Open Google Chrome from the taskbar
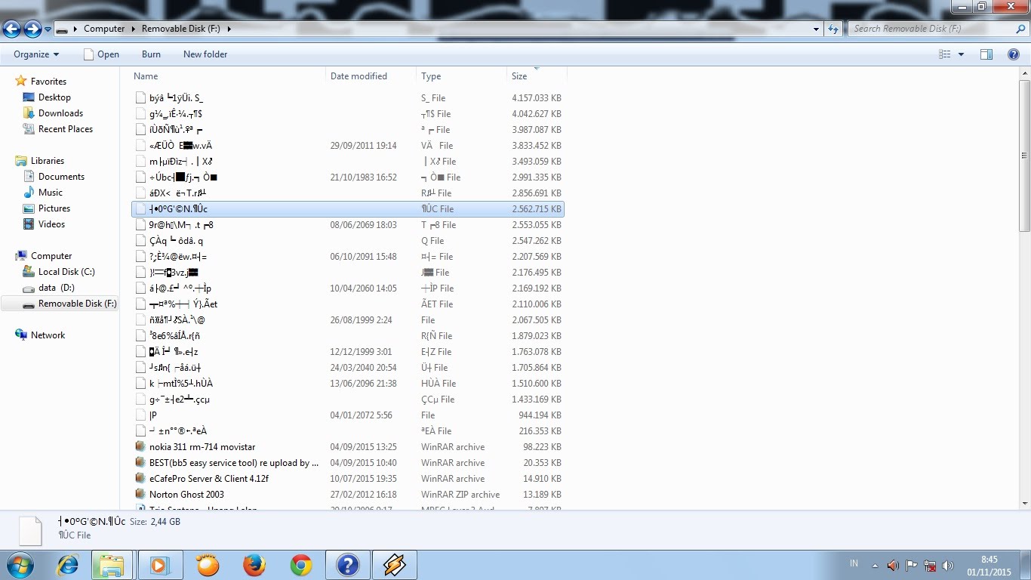This screenshot has height=580, width=1031. 301,565
